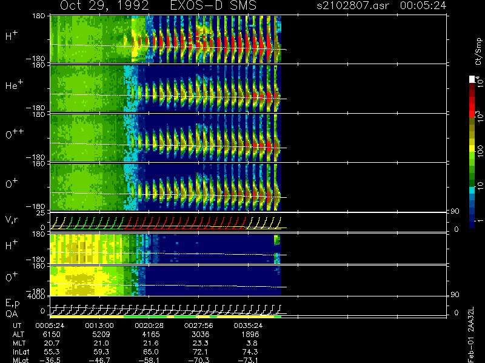This screenshot has width=485, height=363.
Task: Click inside the O++ spectrogram panel
Action: [166, 138]
